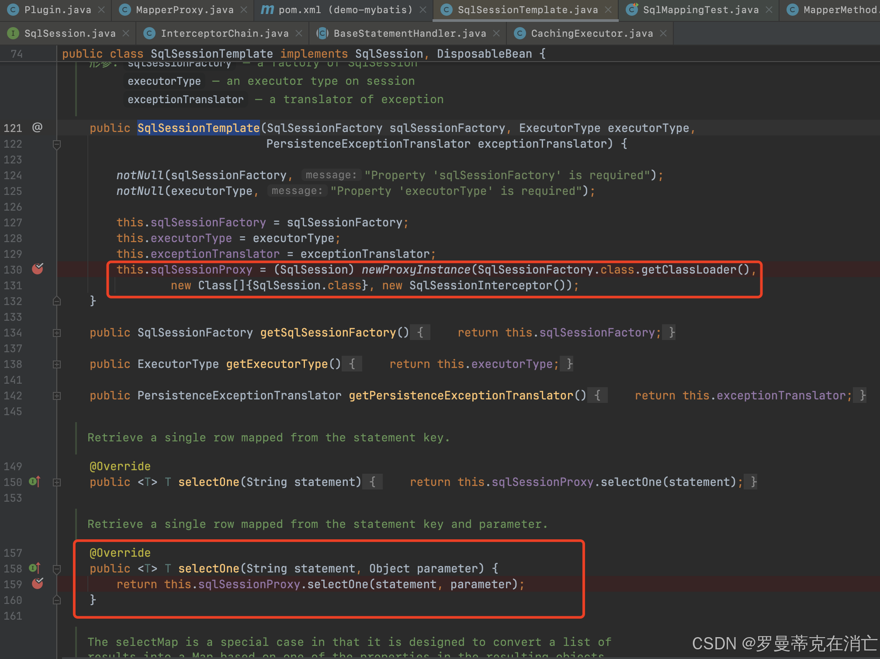
Task: Click class icon on MapperProxy.java tab
Action: pos(125,10)
